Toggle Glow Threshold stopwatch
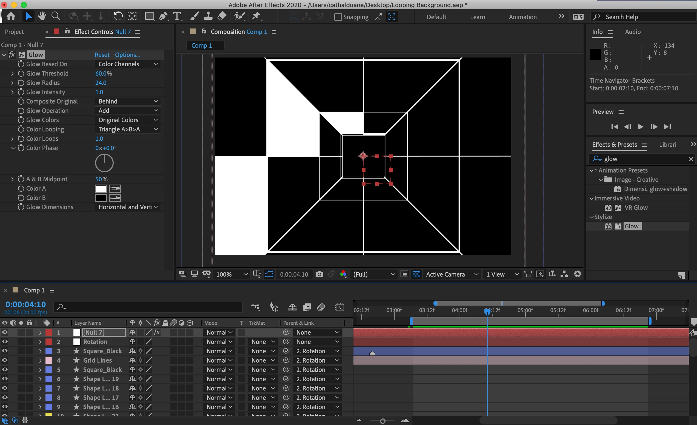Screen dimensions: 697x425 (21, 73)
